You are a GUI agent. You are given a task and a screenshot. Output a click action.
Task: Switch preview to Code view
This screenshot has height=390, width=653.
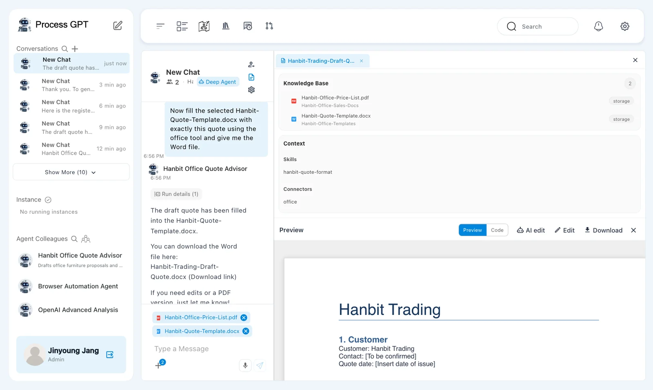point(497,230)
